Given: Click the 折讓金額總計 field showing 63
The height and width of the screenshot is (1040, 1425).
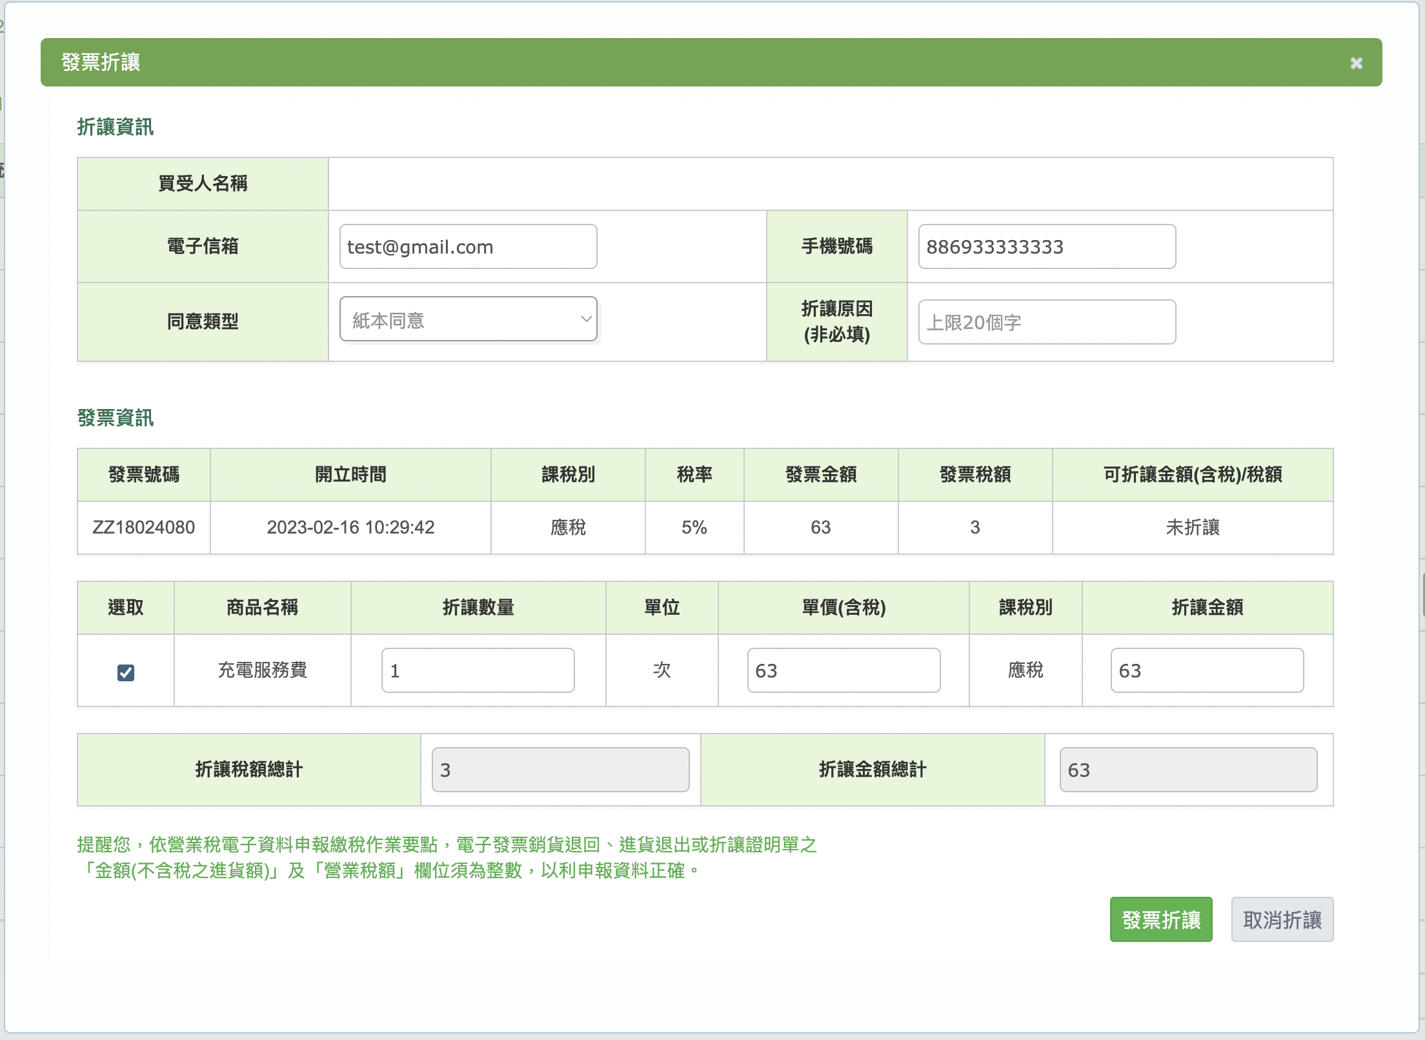Looking at the screenshot, I should pyautogui.click(x=1188, y=770).
